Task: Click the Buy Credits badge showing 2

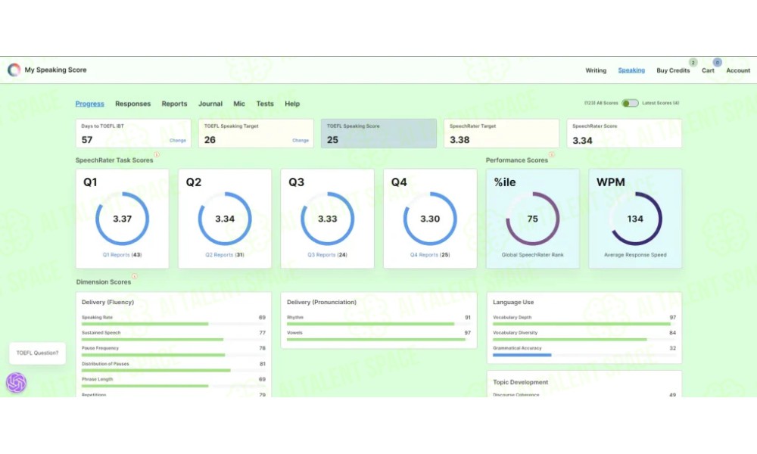Action: tap(693, 62)
